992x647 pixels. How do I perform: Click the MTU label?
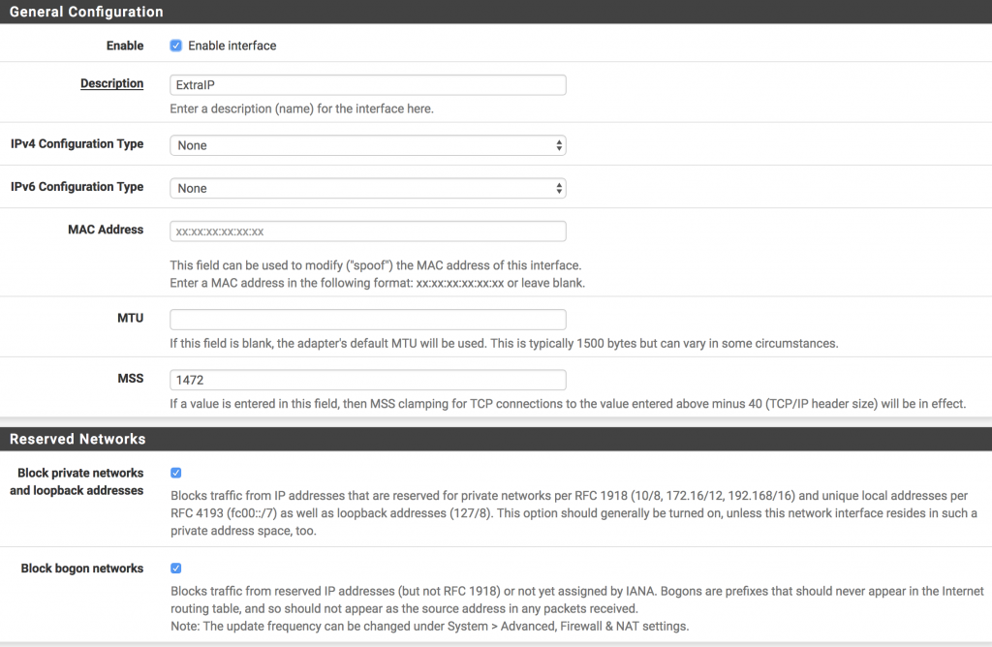tap(131, 318)
